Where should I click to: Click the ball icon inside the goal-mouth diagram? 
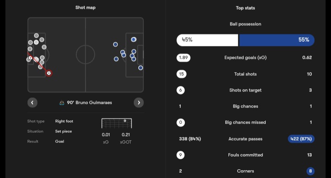click(125, 121)
